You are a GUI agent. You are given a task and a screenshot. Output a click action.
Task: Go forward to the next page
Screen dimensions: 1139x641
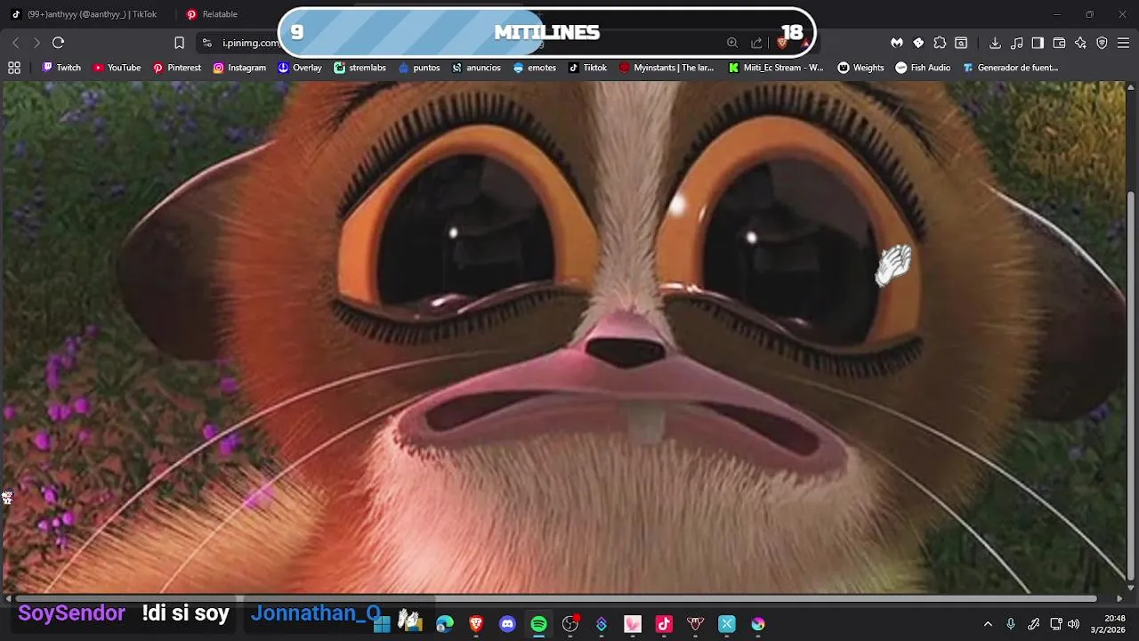(x=36, y=43)
